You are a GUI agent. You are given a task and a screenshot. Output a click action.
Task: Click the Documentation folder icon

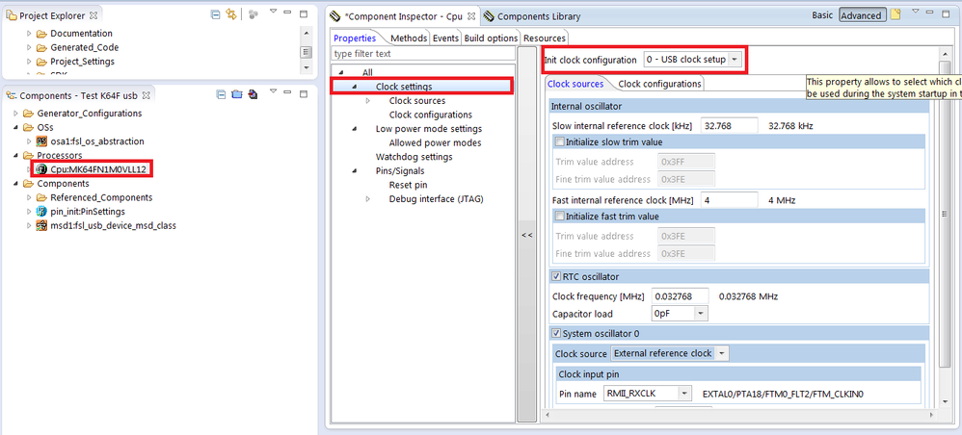tap(41, 34)
